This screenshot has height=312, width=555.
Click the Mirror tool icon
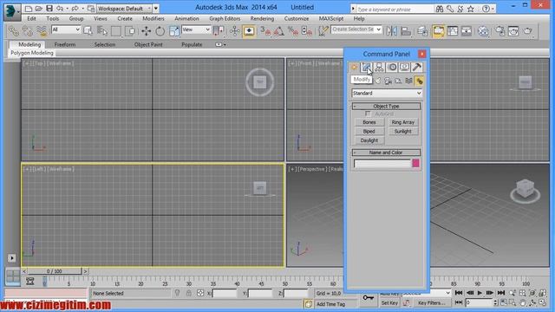(391, 31)
